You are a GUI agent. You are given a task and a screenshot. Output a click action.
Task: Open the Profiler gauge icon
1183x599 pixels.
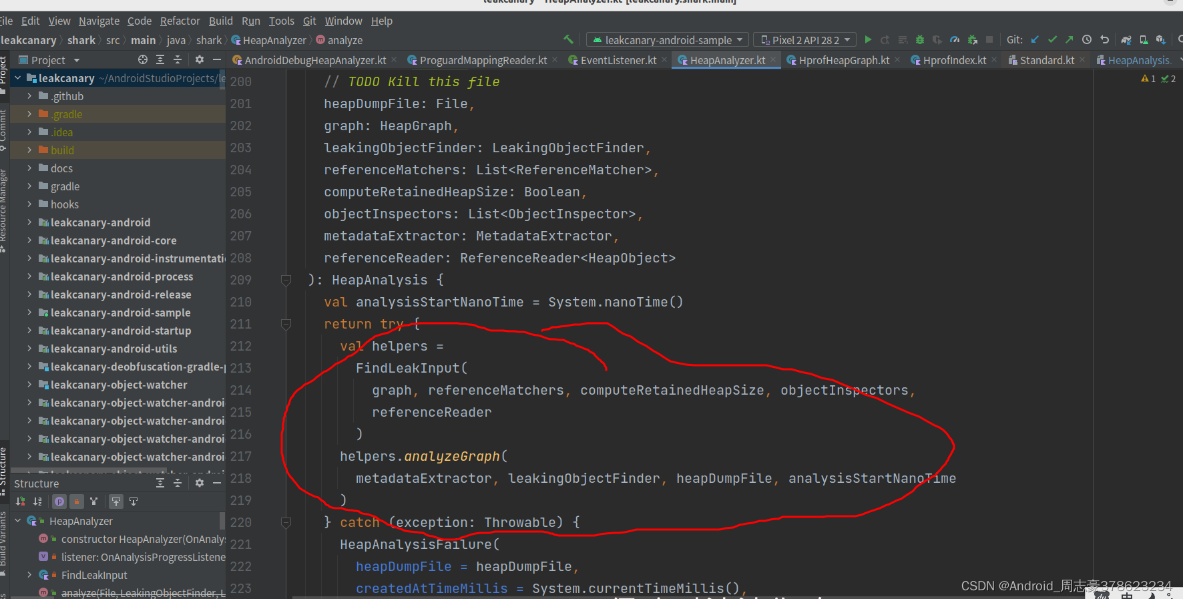pos(955,40)
